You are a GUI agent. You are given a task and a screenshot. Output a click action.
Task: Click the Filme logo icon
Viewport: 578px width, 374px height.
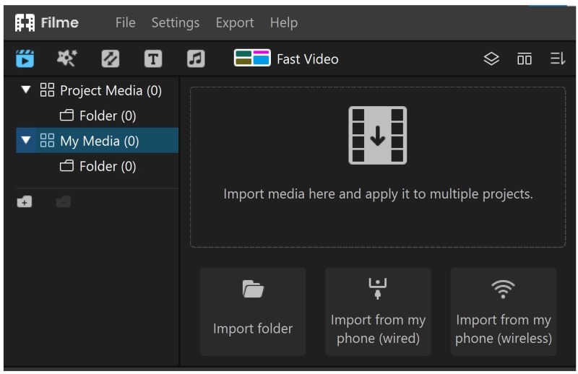point(25,22)
